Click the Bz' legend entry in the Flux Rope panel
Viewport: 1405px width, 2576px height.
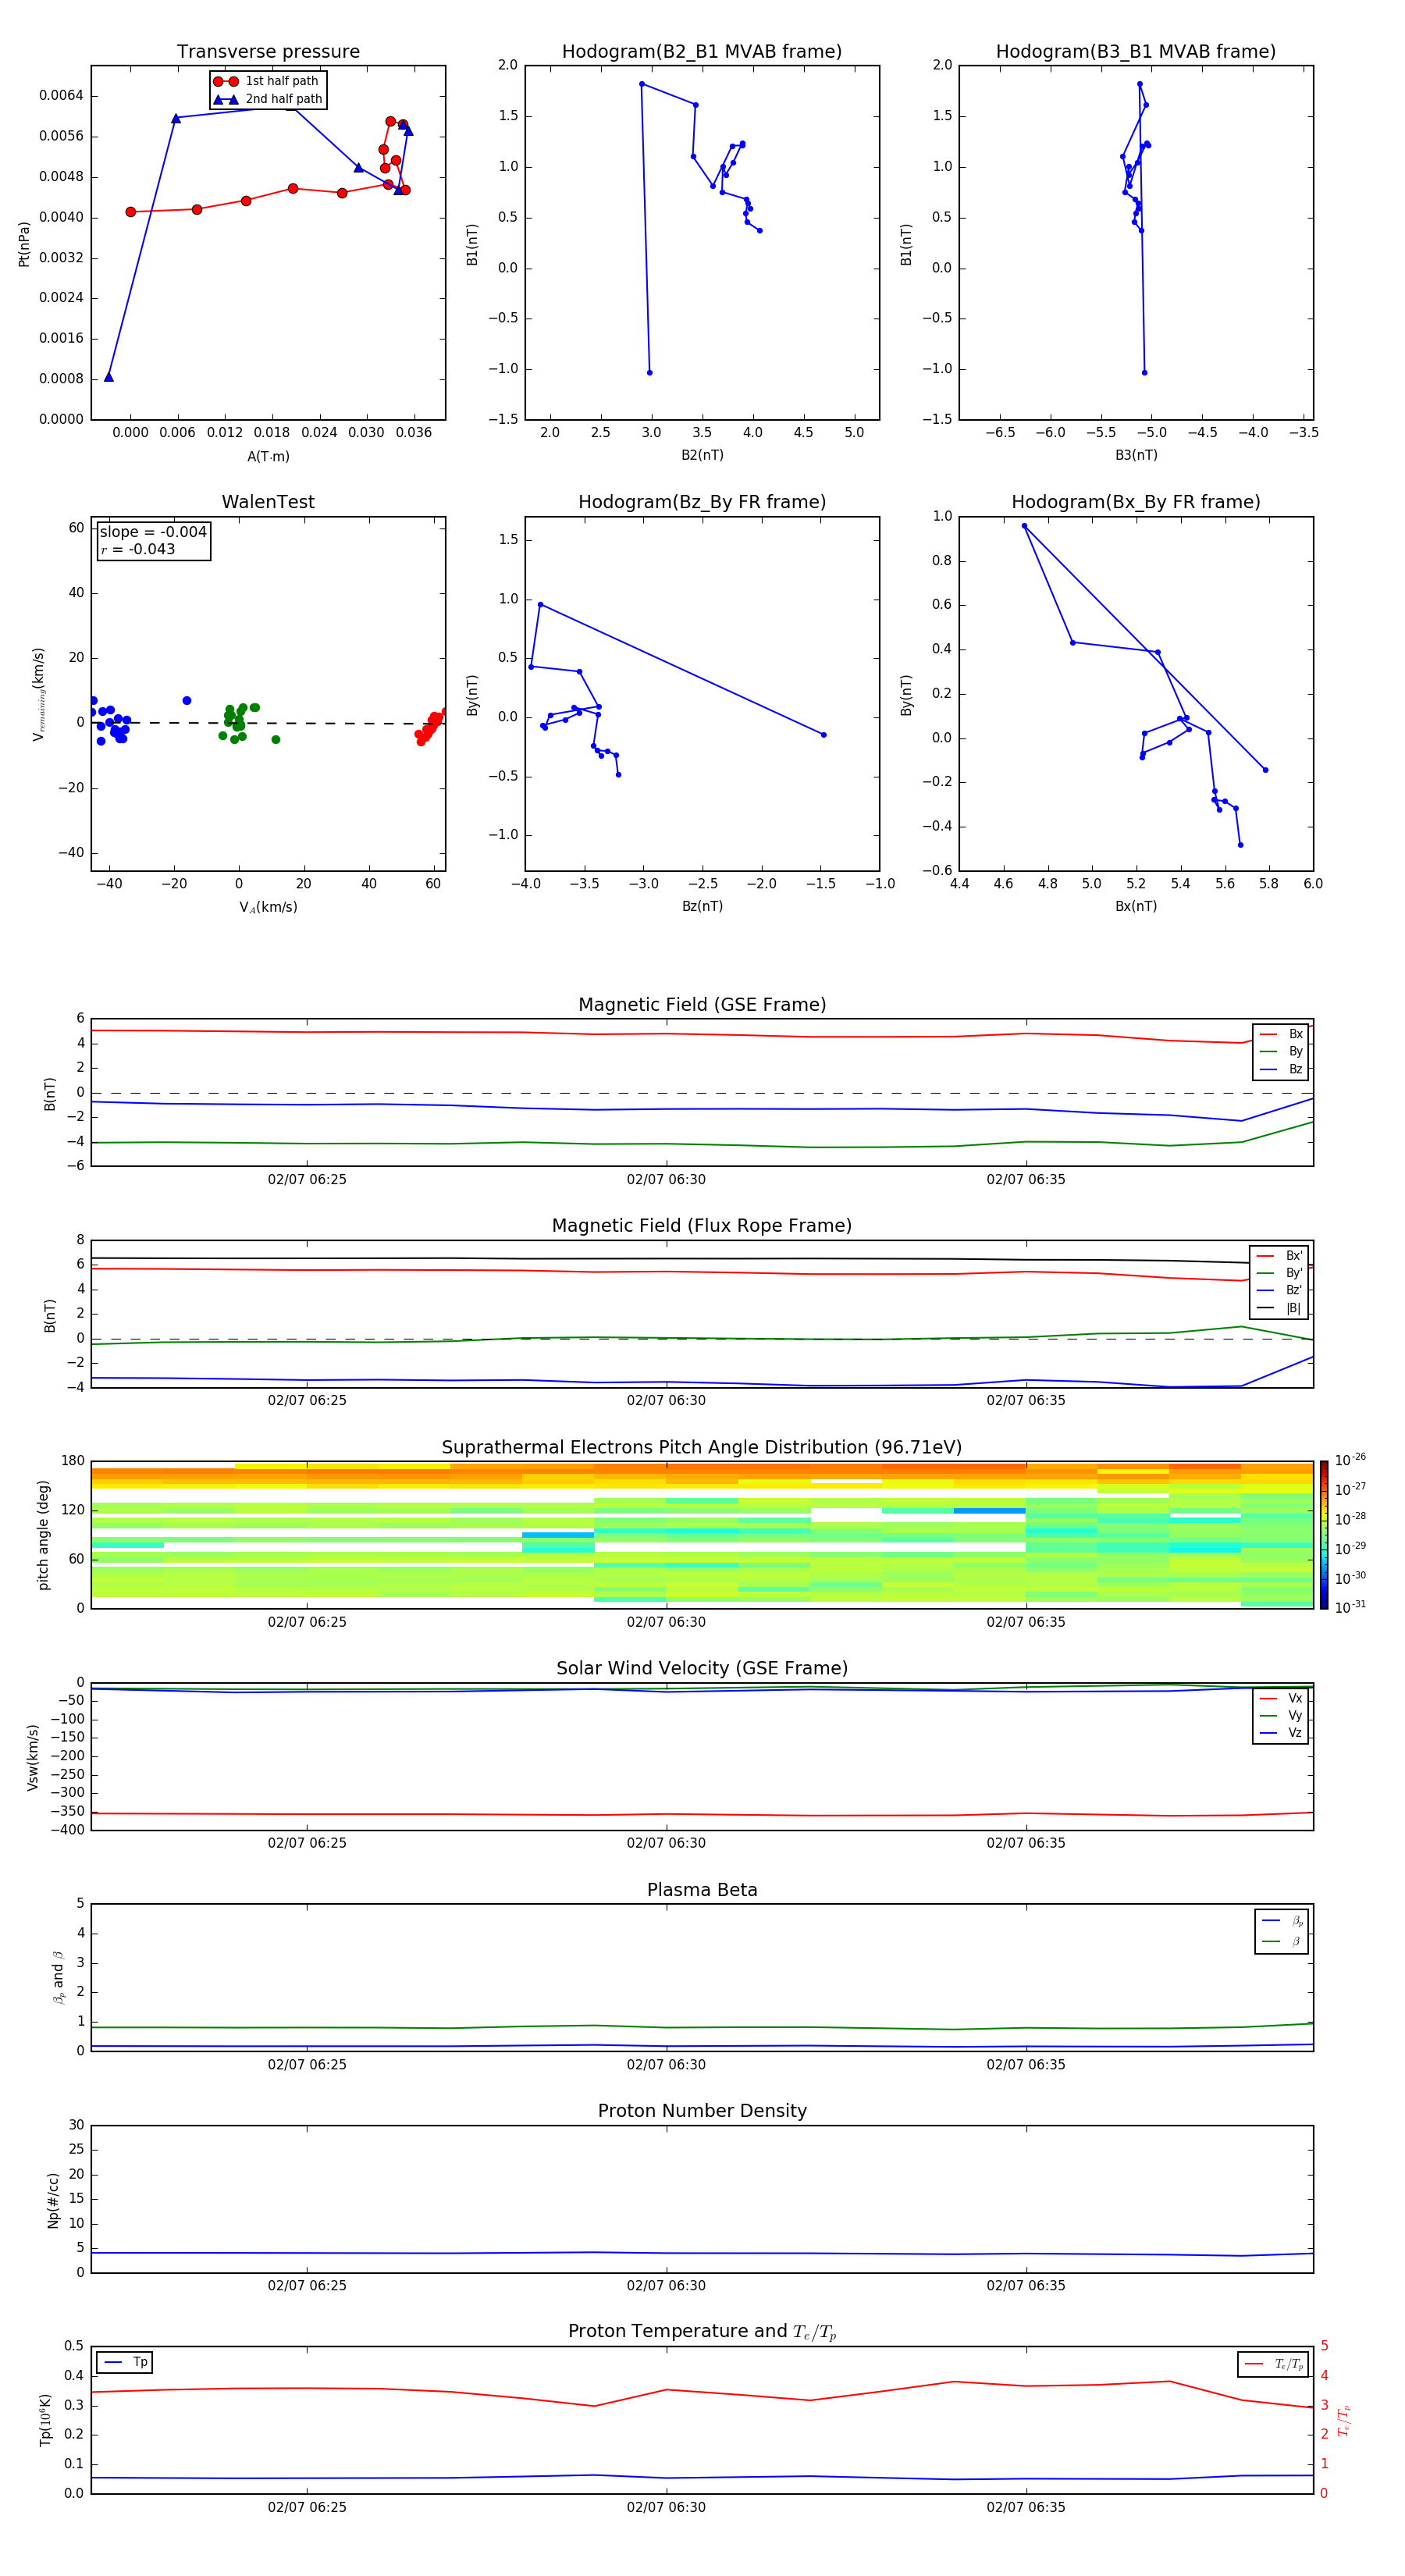pos(1280,1290)
